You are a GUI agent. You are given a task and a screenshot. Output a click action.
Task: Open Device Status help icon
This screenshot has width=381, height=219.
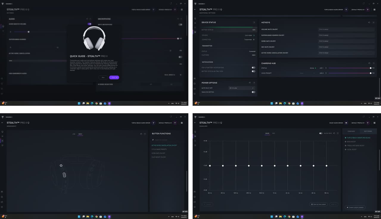[254, 22]
